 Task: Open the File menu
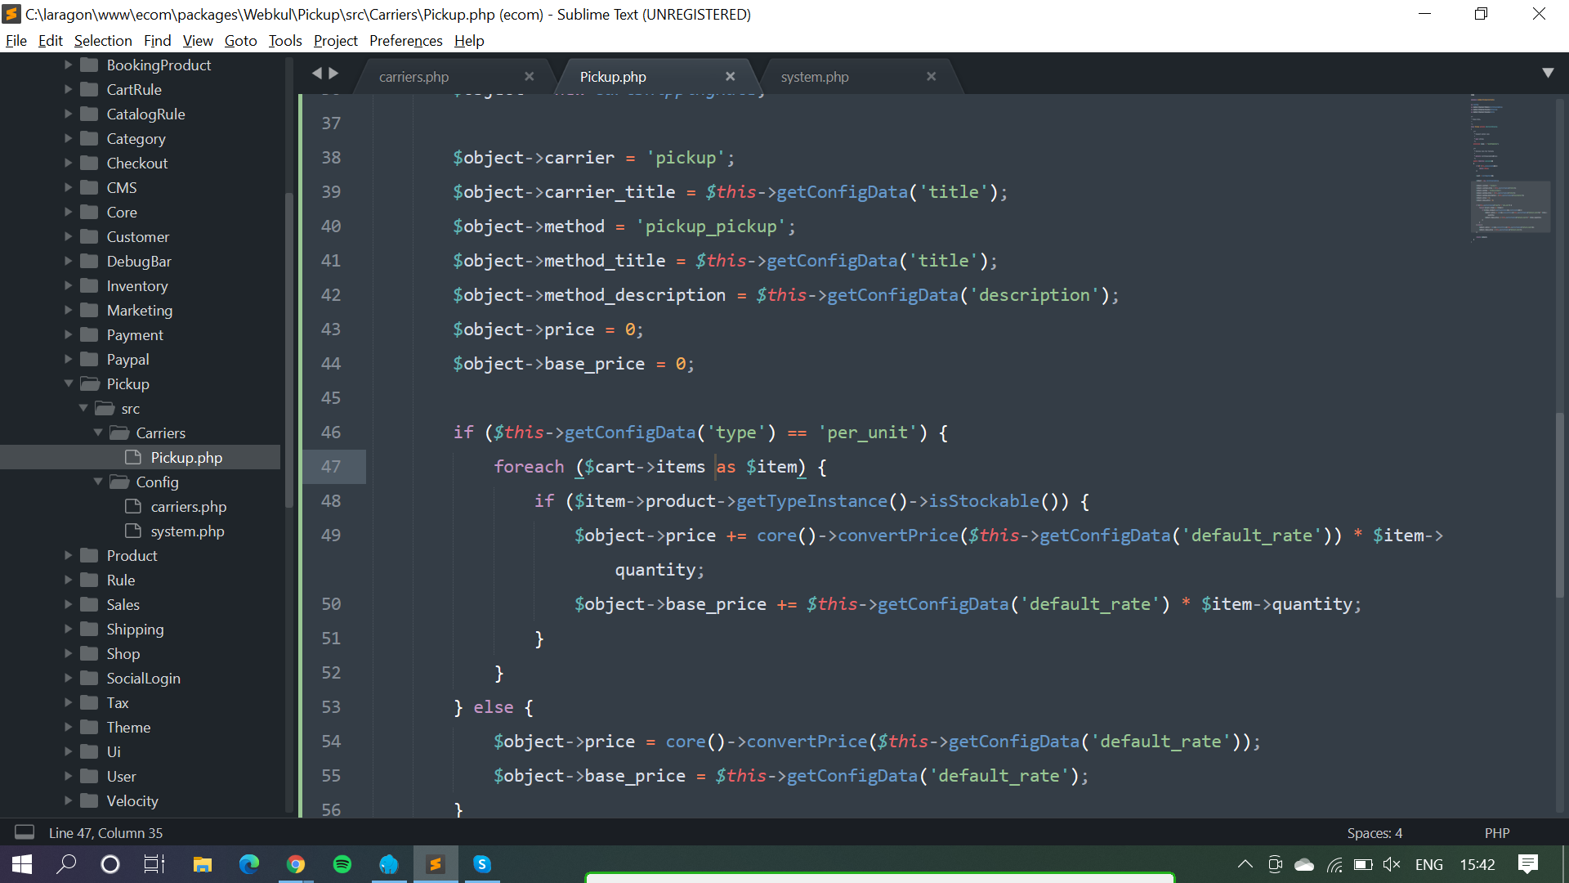[x=16, y=41]
